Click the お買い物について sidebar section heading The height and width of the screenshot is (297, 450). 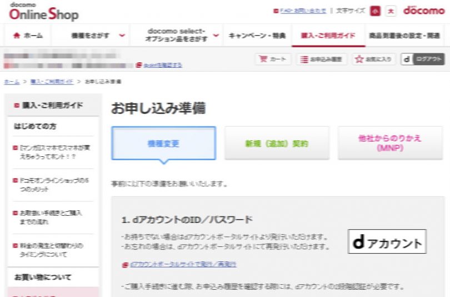pyautogui.click(x=42, y=277)
